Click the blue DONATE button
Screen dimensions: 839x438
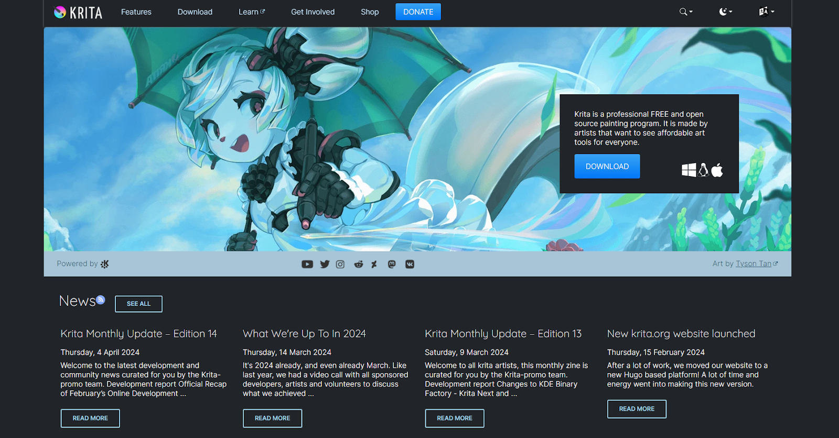(418, 12)
